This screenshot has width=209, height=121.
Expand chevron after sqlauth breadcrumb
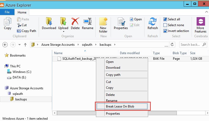96,45
